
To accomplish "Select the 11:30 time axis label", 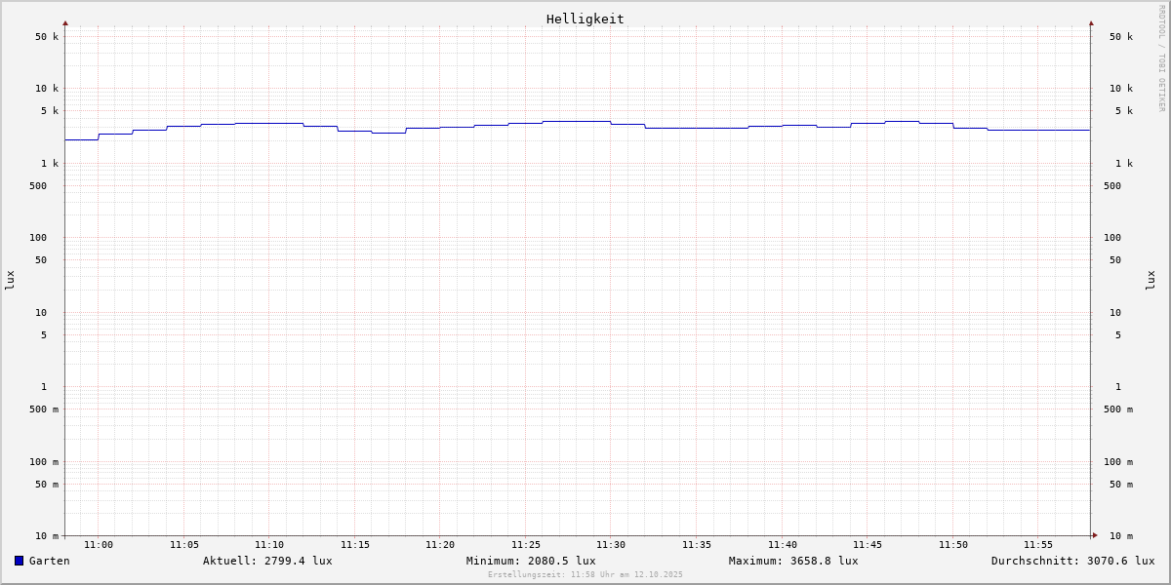I will 611,545.
